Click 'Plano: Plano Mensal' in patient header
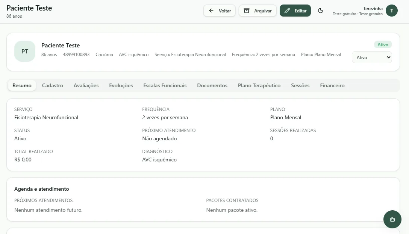This screenshot has height=234, width=409. [321, 54]
